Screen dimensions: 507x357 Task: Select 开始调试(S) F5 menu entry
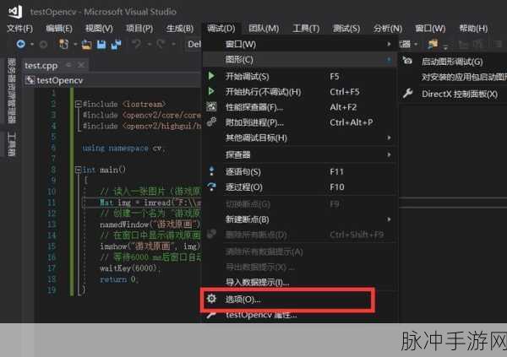click(299, 77)
